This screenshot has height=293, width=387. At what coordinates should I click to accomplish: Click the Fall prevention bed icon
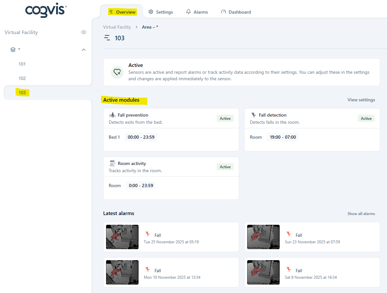(113, 115)
